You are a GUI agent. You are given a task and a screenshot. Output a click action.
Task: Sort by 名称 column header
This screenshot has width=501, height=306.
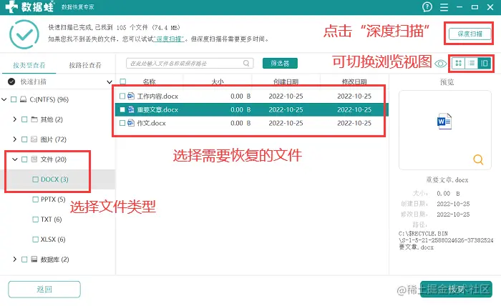(x=149, y=82)
